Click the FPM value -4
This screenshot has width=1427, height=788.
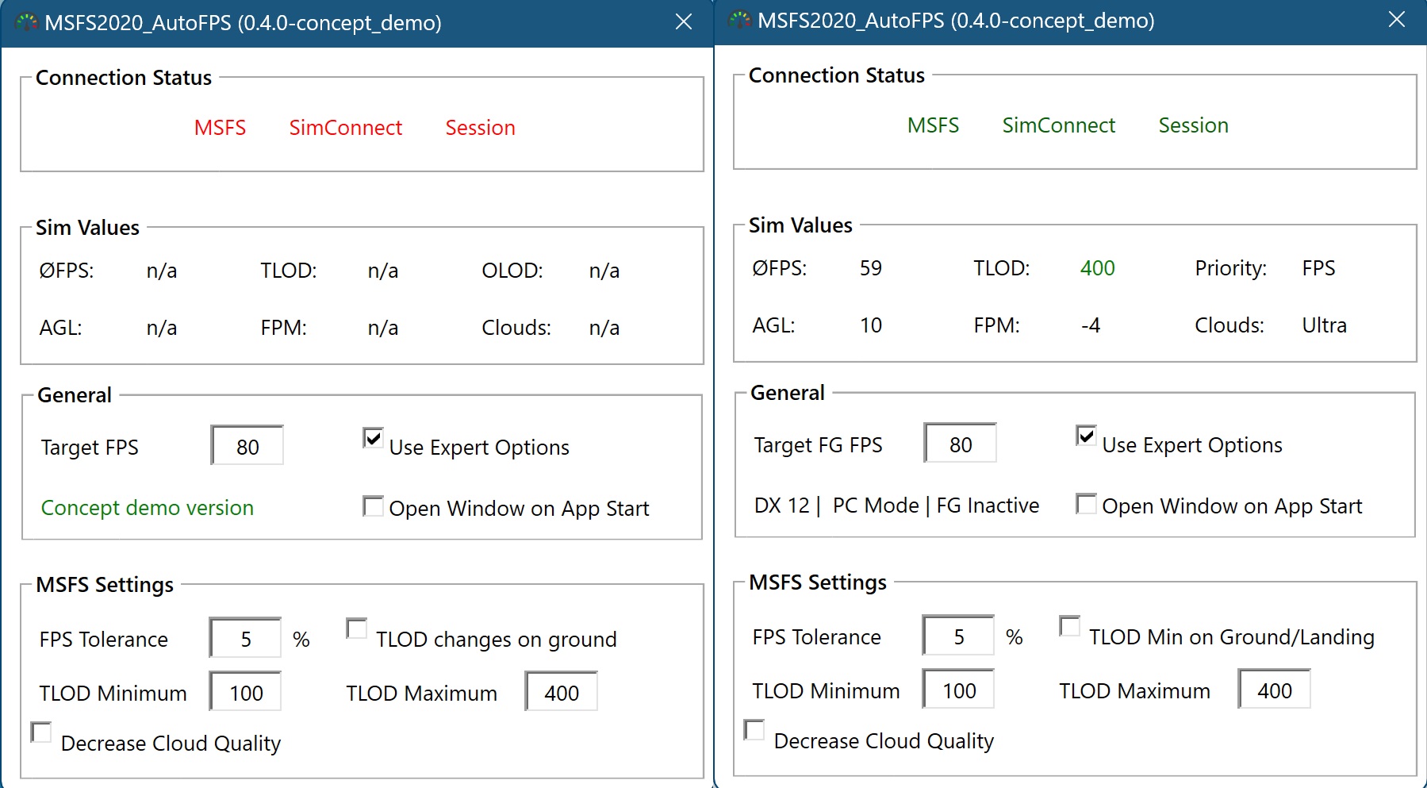1091,325
